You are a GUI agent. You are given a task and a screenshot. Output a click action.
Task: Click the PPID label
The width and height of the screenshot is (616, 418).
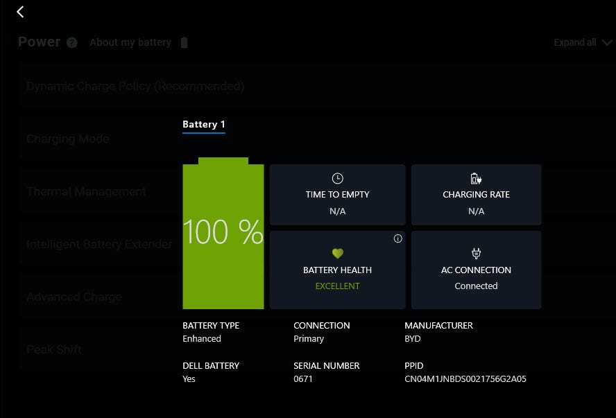tap(414, 365)
